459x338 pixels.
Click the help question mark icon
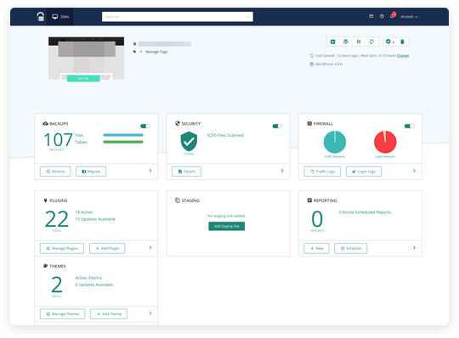[x=382, y=16]
